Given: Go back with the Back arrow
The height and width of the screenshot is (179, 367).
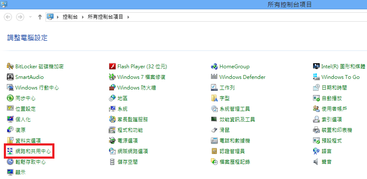Looking at the screenshot, I should point(8,17).
